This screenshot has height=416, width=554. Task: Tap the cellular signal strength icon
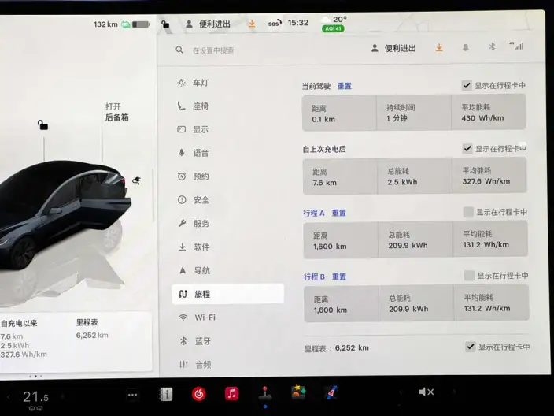[516, 46]
